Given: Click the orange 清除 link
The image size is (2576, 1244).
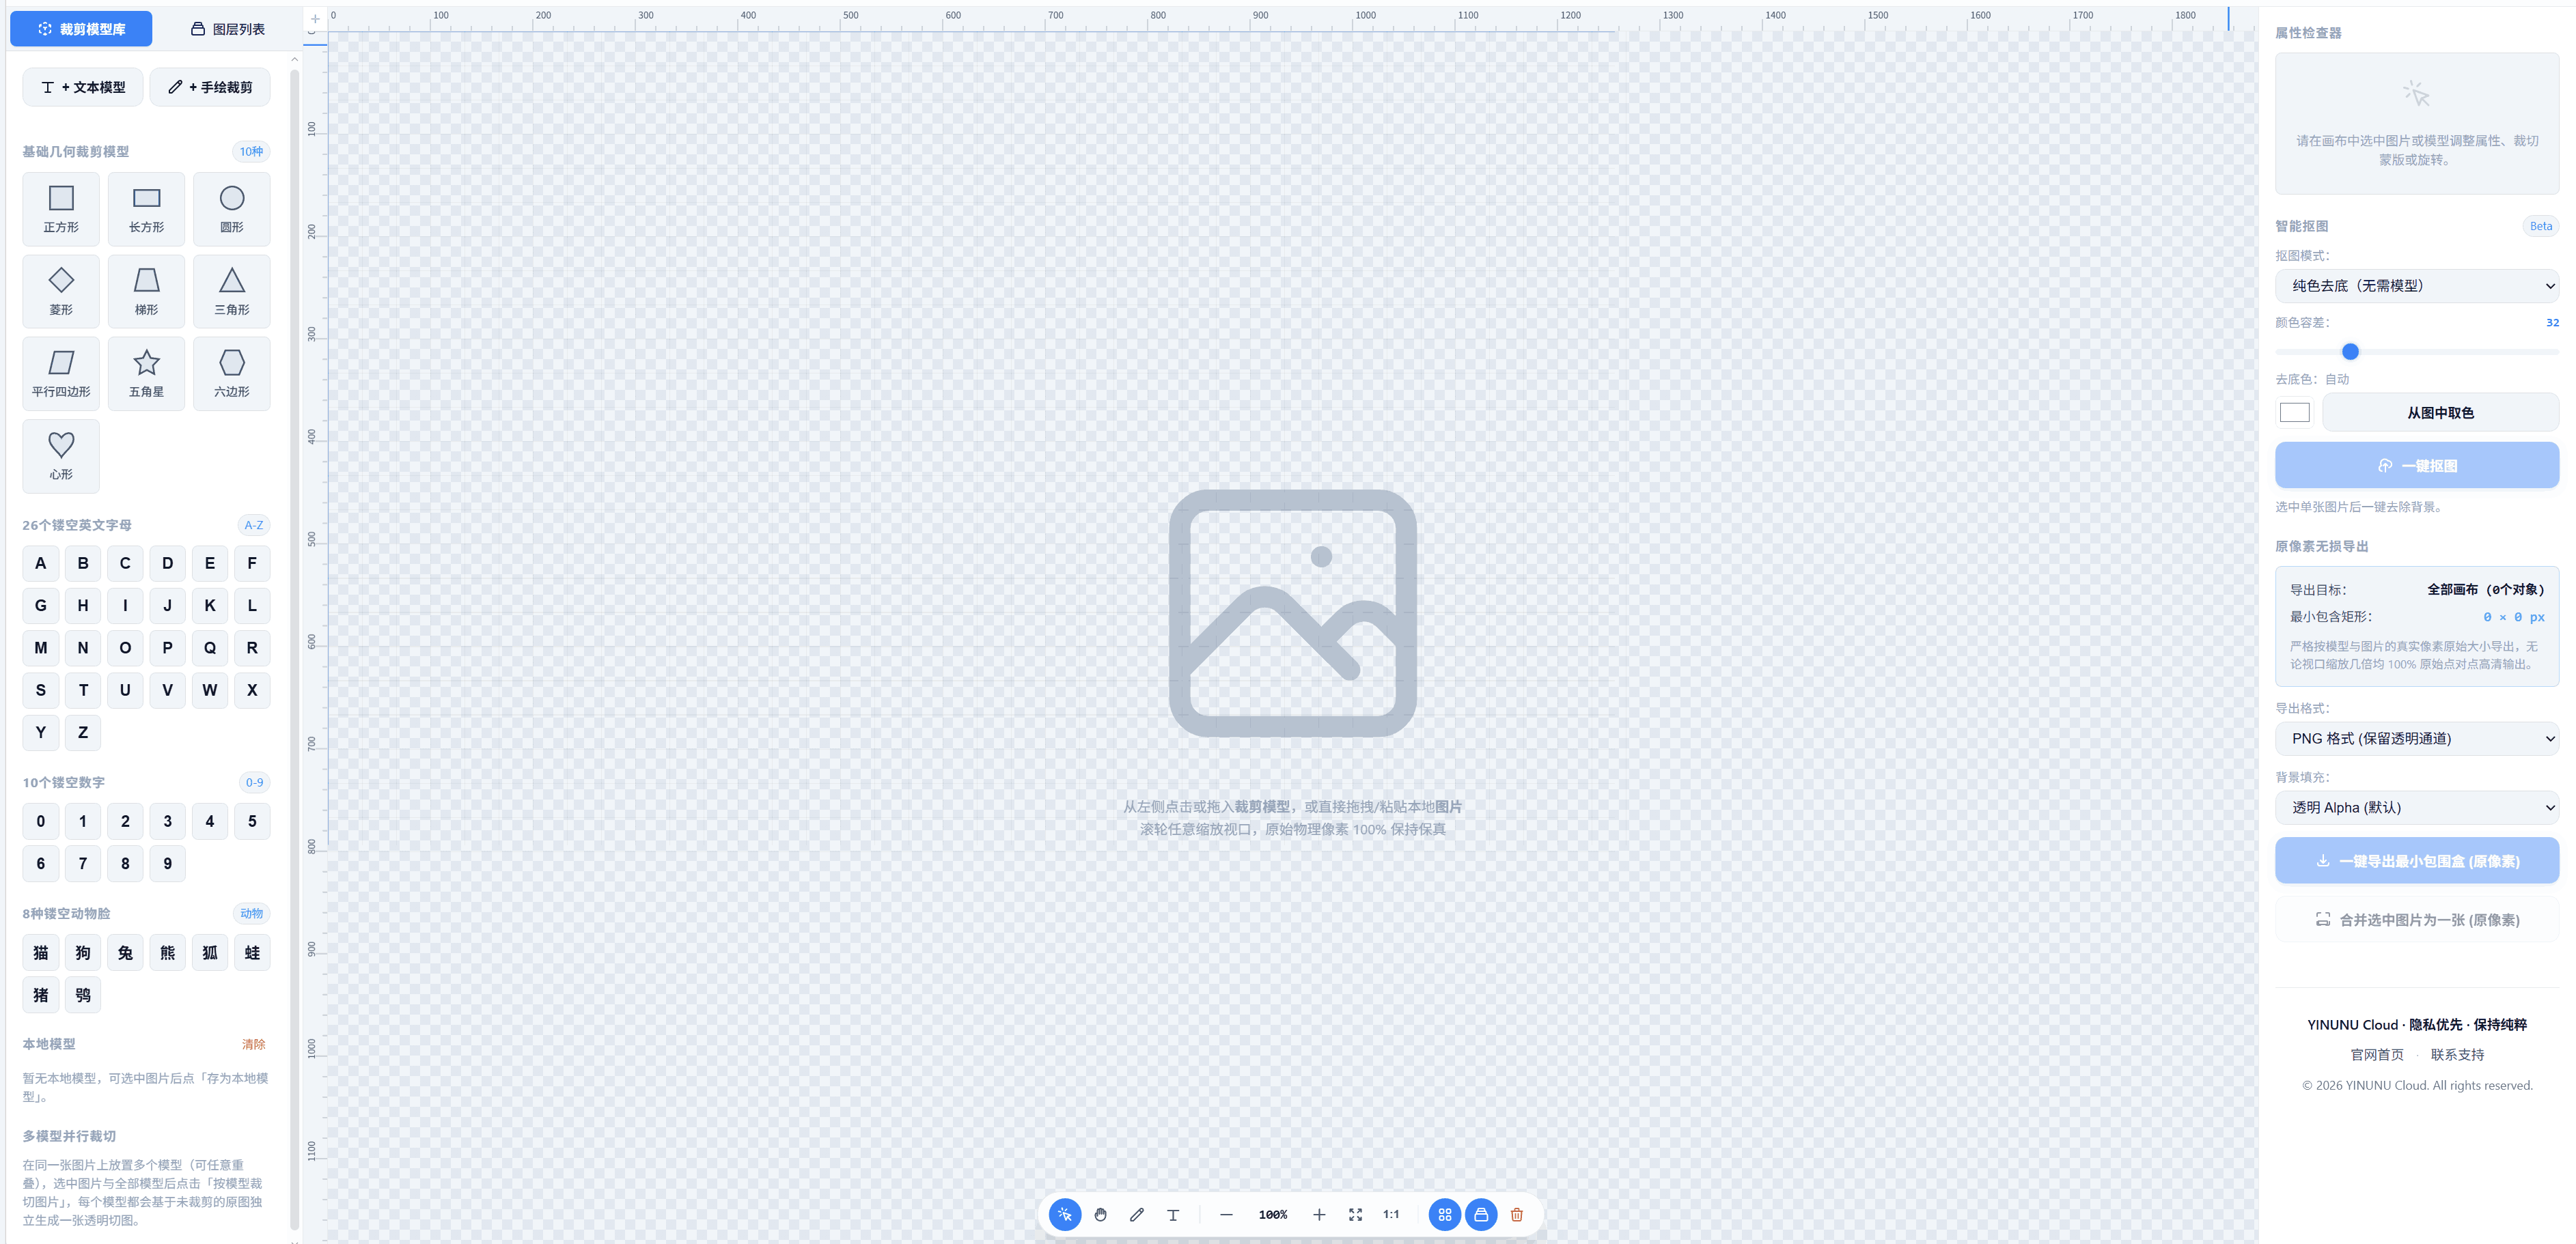Looking at the screenshot, I should pyautogui.click(x=253, y=1044).
